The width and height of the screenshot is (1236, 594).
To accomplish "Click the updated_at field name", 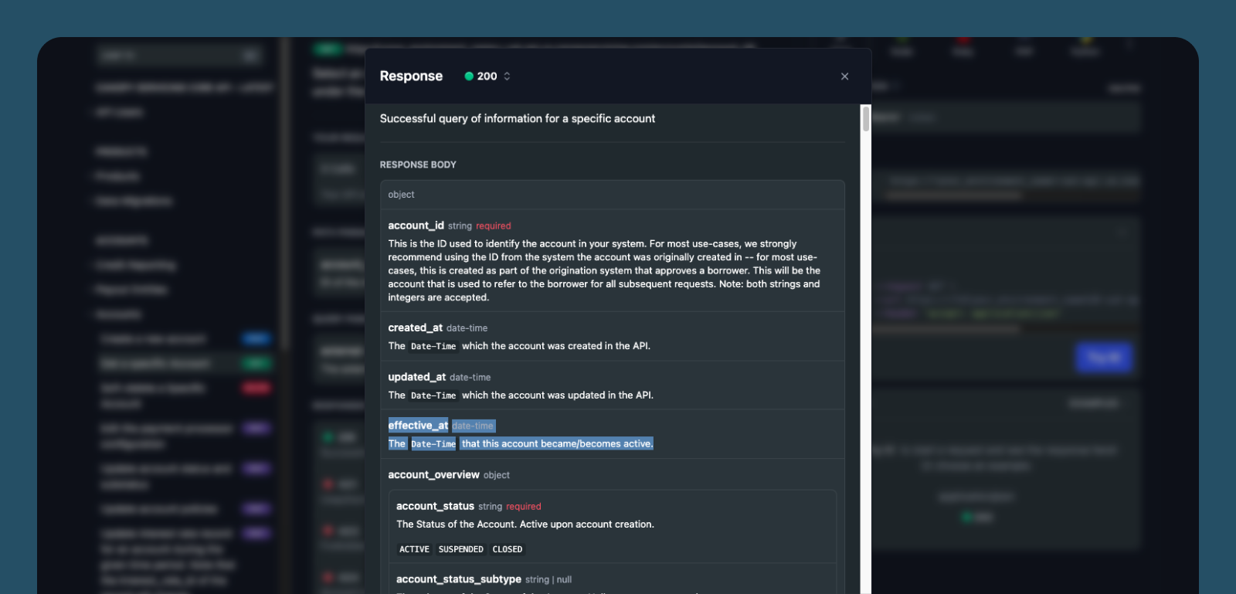I will [417, 377].
